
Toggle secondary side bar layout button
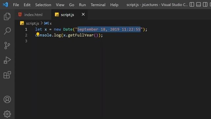coord(205,5)
